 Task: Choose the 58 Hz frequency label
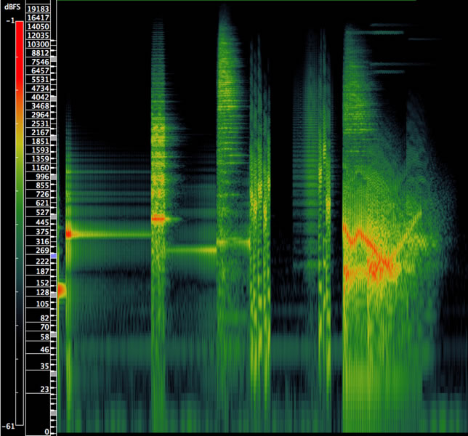point(37,337)
